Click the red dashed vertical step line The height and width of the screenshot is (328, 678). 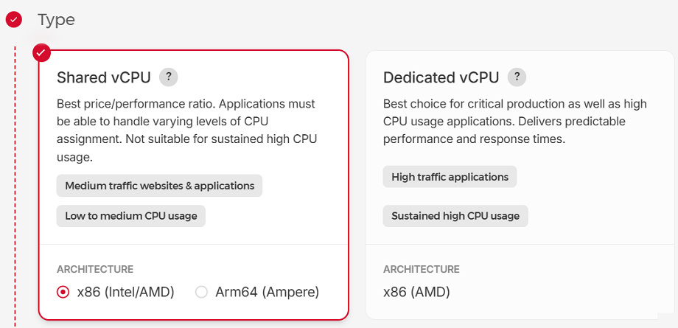15,184
